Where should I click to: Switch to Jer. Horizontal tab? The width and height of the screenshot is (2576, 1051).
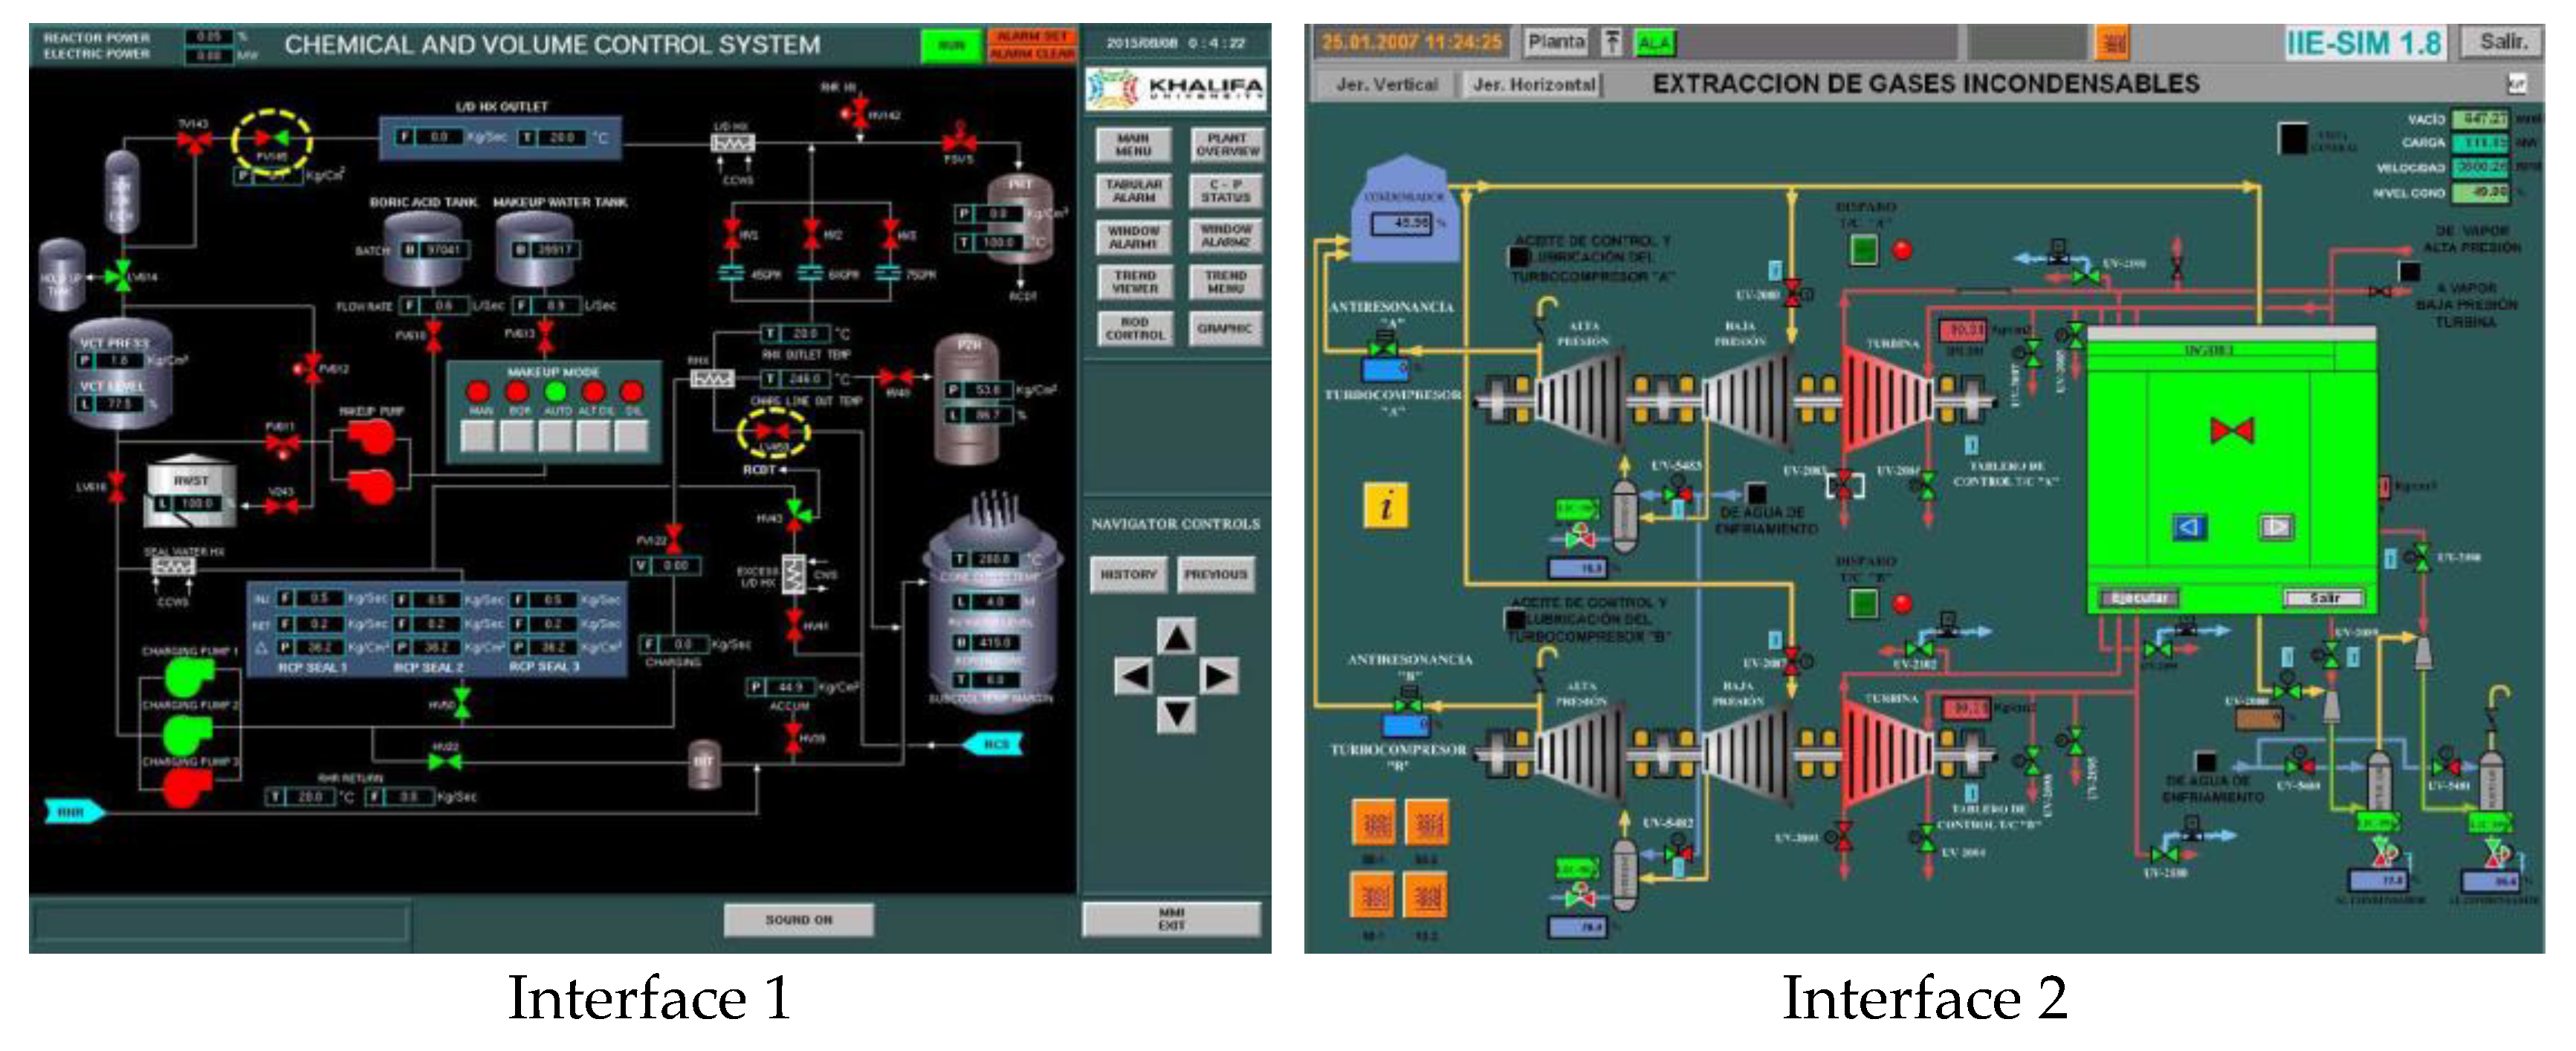[1533, 85]
